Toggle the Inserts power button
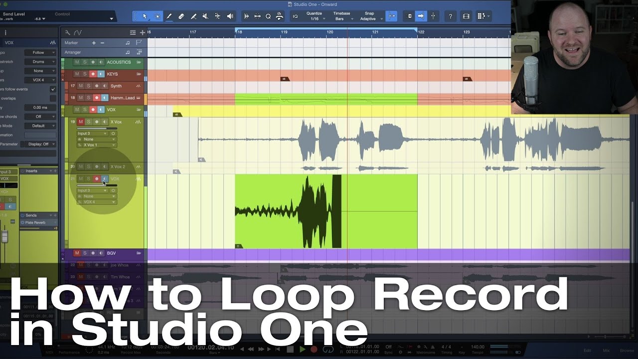 coord(22,171)
